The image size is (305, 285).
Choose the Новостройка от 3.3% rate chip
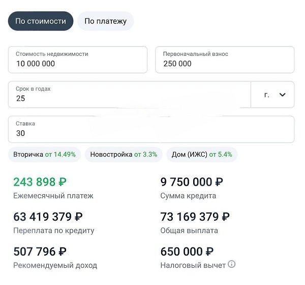[124, 155]
